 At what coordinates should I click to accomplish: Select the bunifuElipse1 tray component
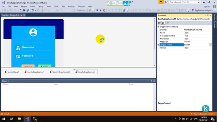tap(12, 72)
